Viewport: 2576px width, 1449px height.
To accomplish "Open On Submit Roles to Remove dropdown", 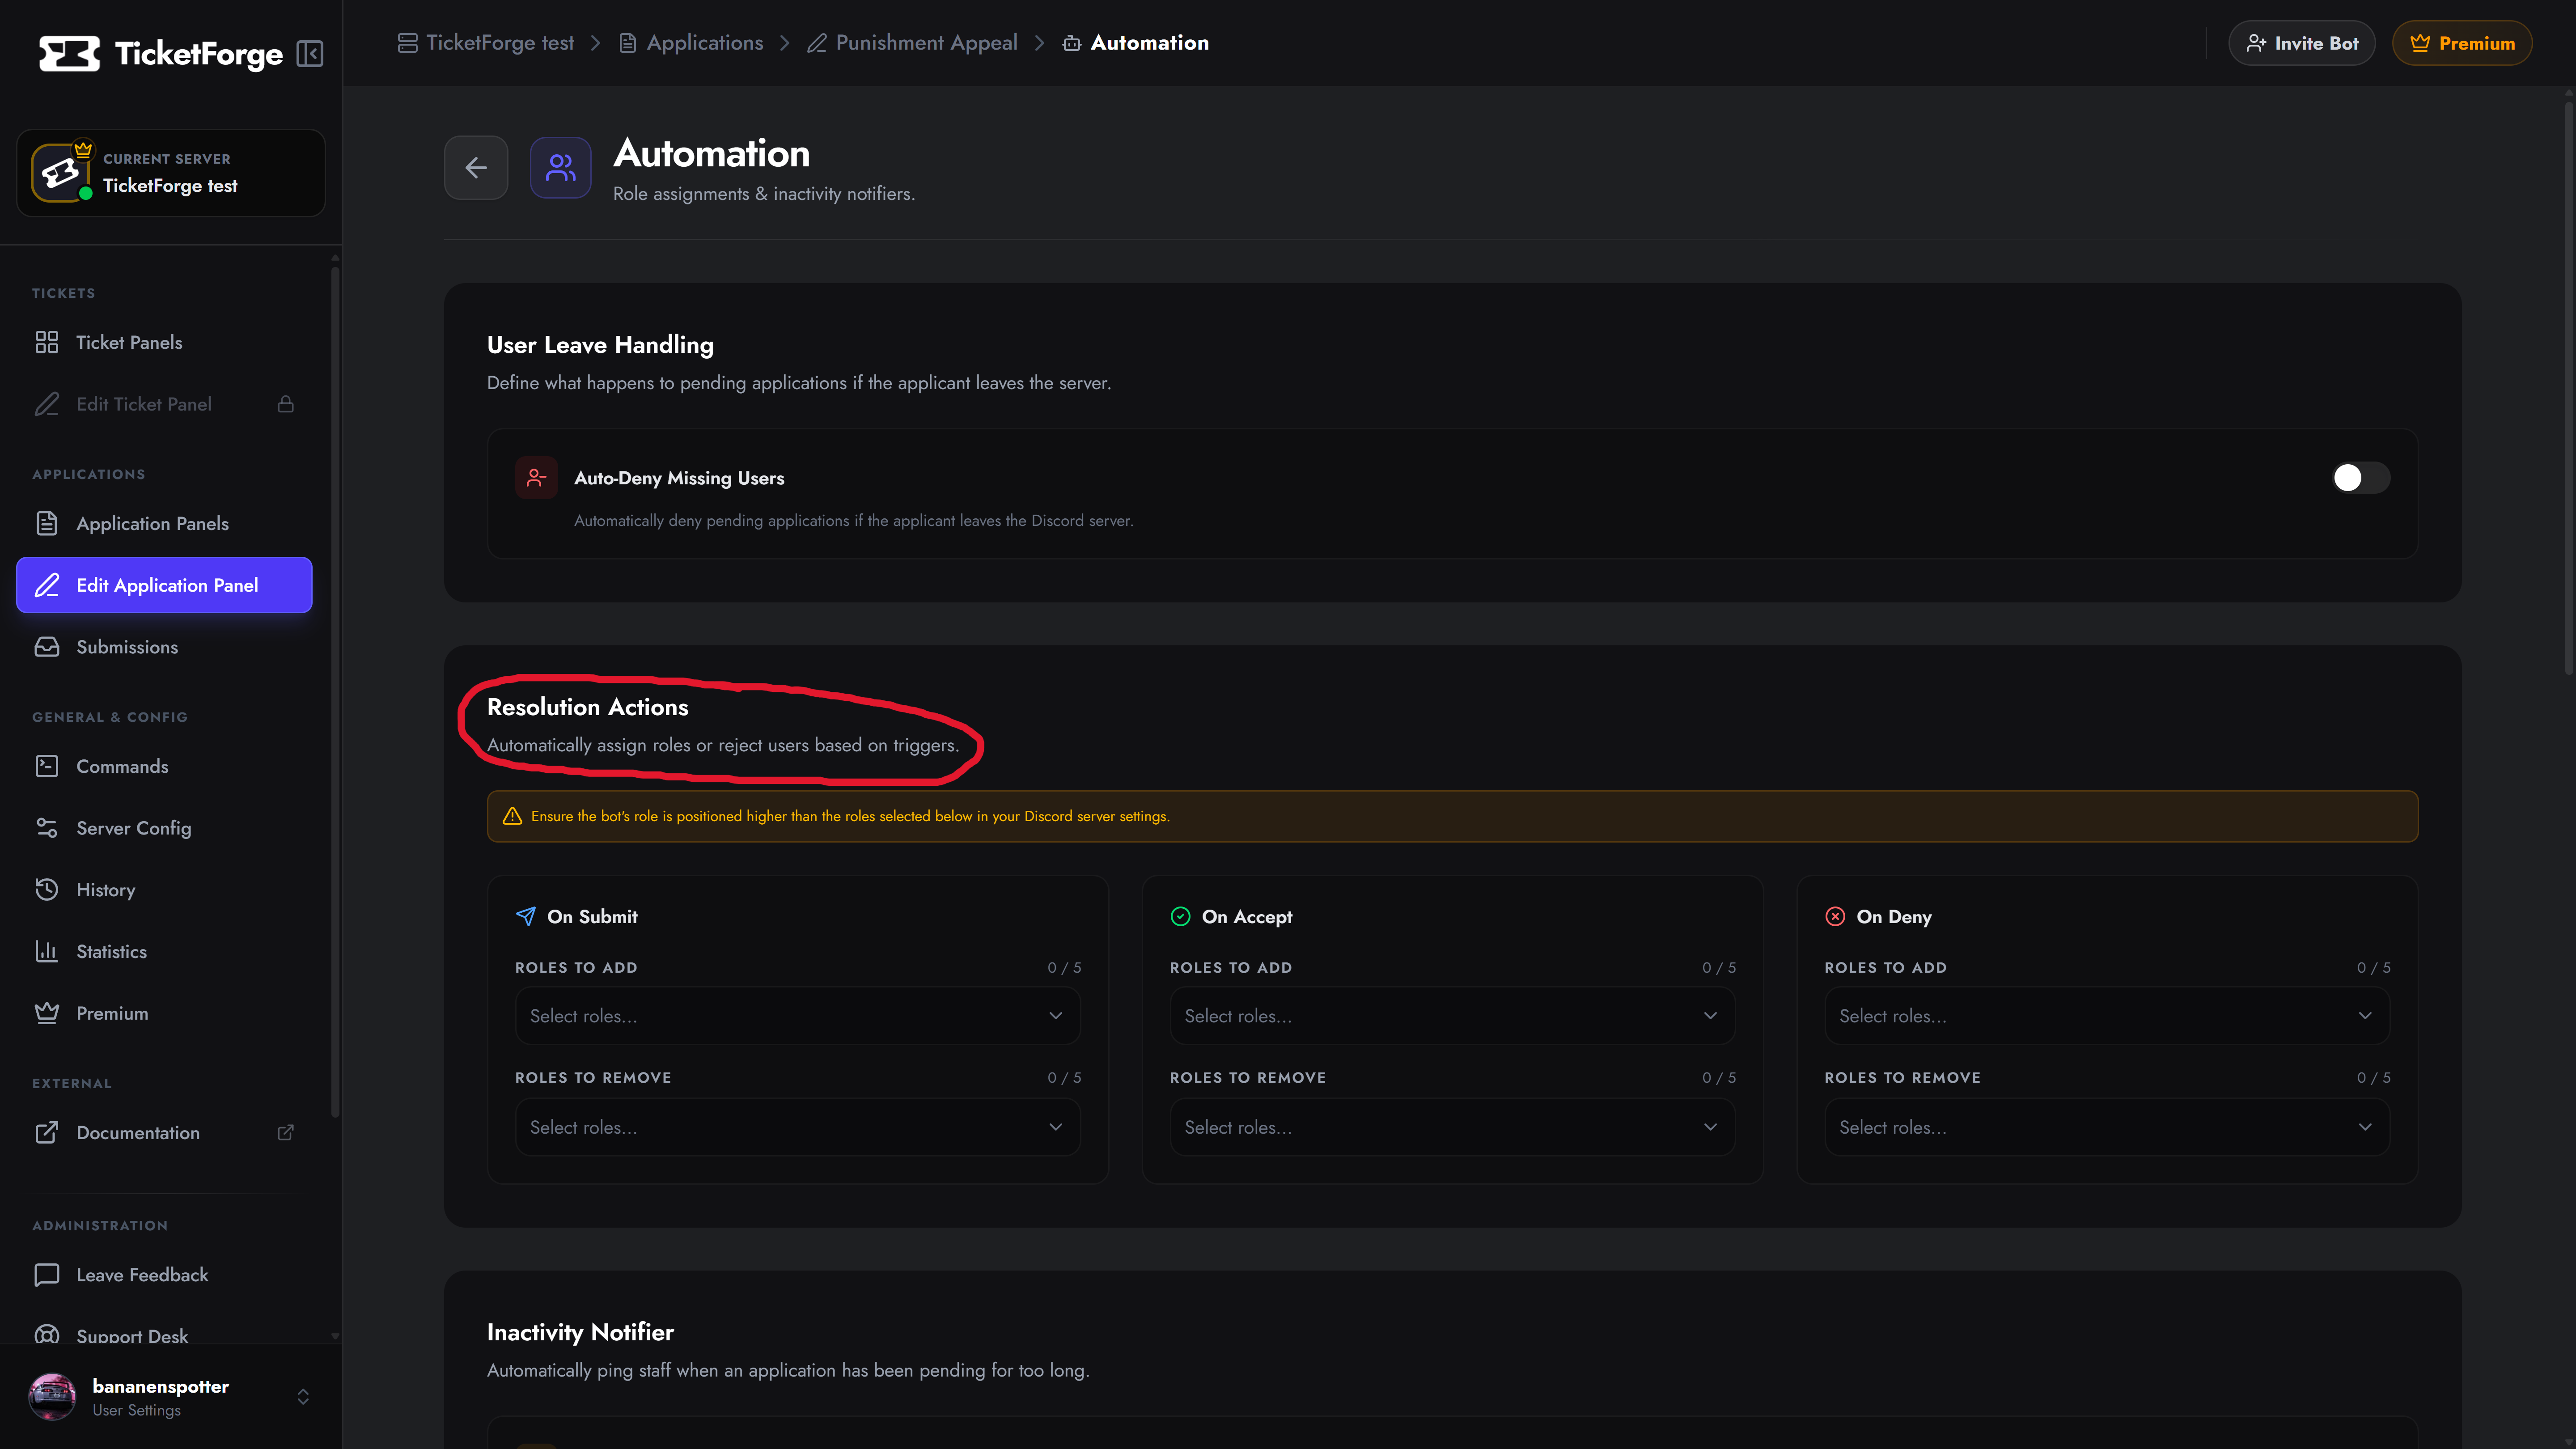I will (x=797, y=1127).
